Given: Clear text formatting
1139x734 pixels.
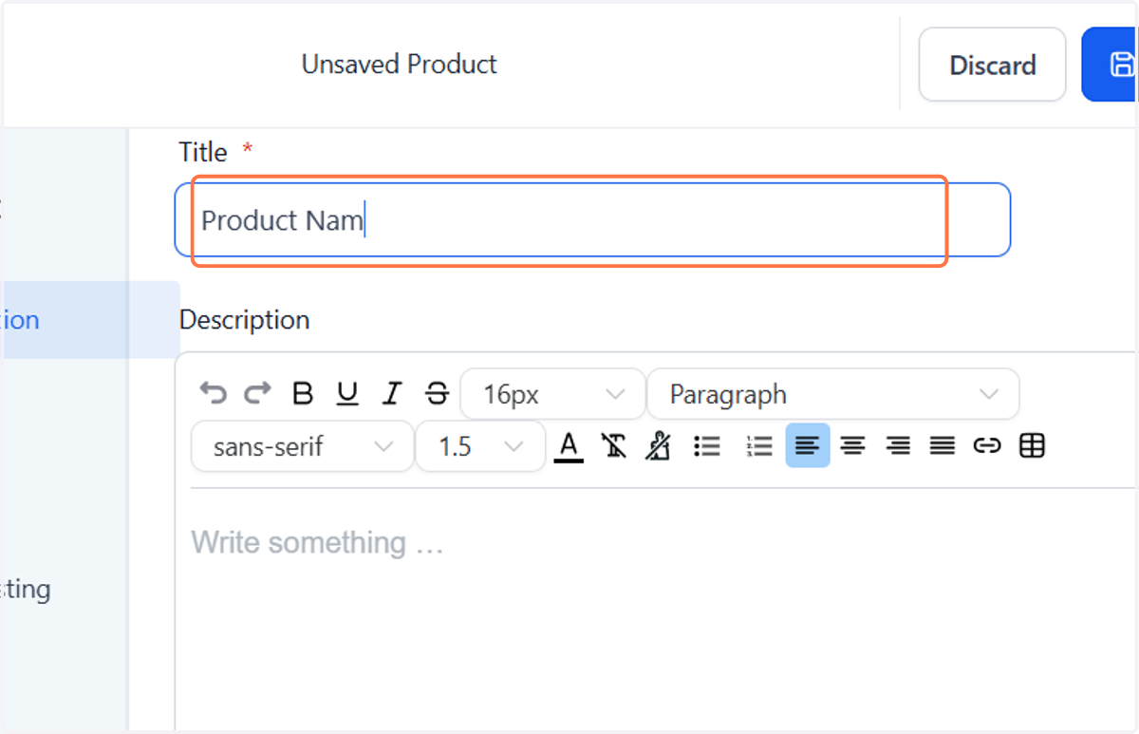Looking at the screenshot, I should (x=613, y=446).
